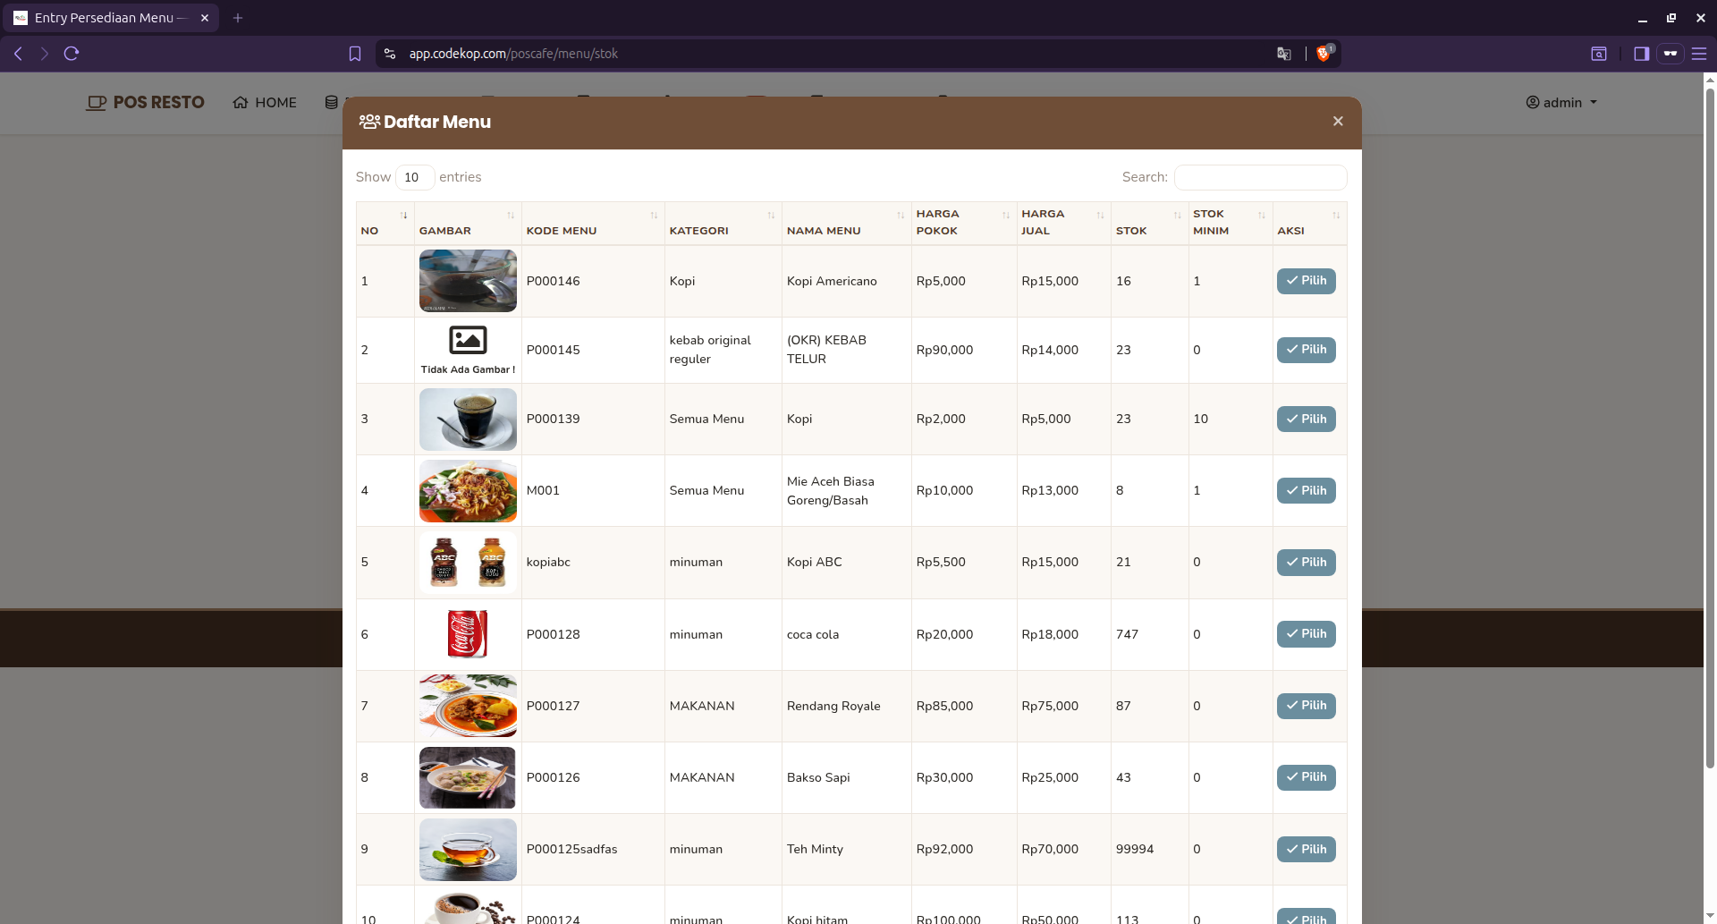Open a new browser tab
1717x924 pixels.
click(238, 18)
